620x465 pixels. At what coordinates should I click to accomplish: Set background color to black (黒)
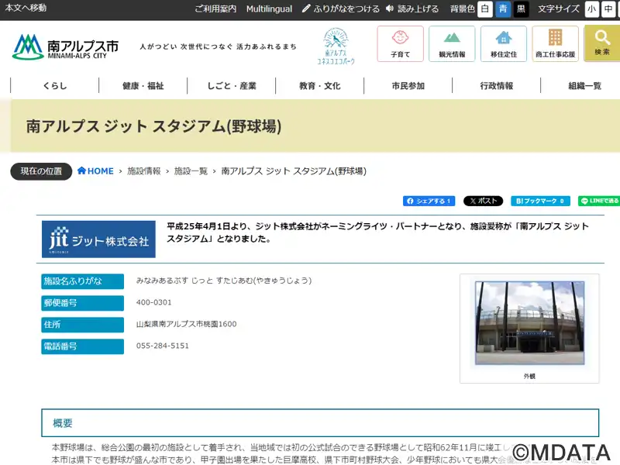click(521, 9)
